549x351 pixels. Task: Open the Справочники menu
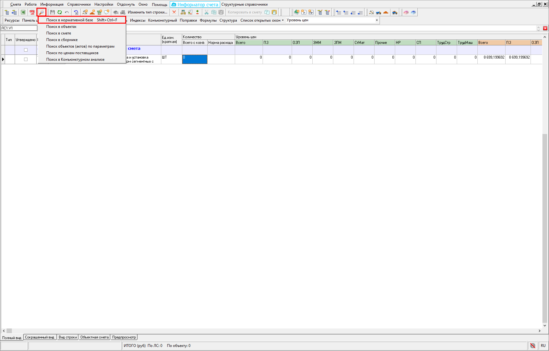point(79,4)
